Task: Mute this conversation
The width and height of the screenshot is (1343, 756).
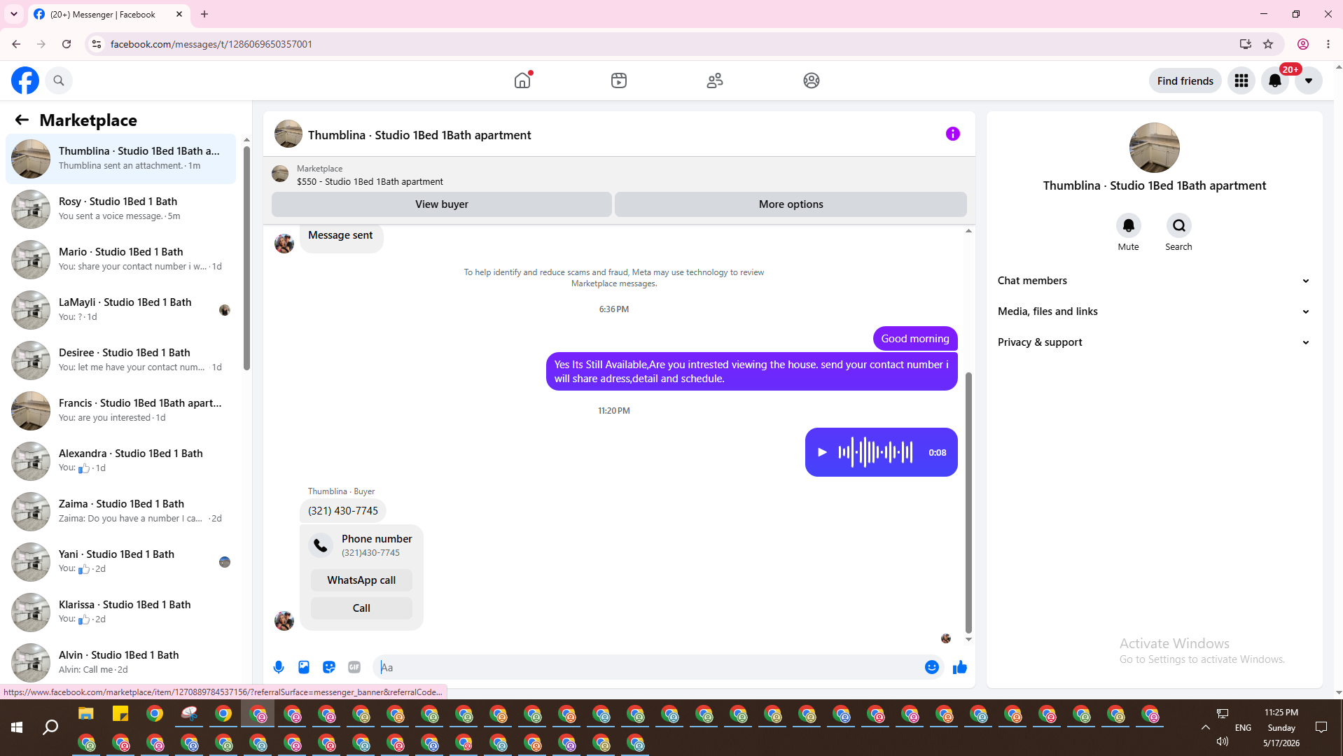Action: [1129, 225]
